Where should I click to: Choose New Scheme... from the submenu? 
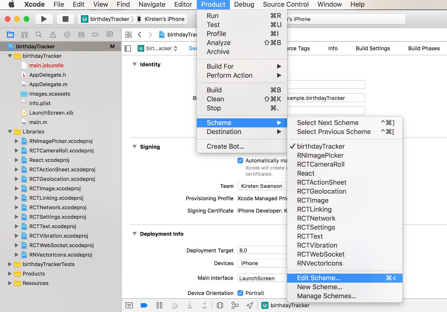[x=345, y=287]
